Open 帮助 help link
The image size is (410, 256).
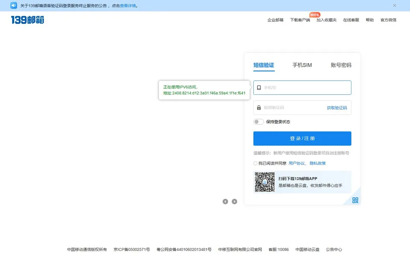point(370,20)
